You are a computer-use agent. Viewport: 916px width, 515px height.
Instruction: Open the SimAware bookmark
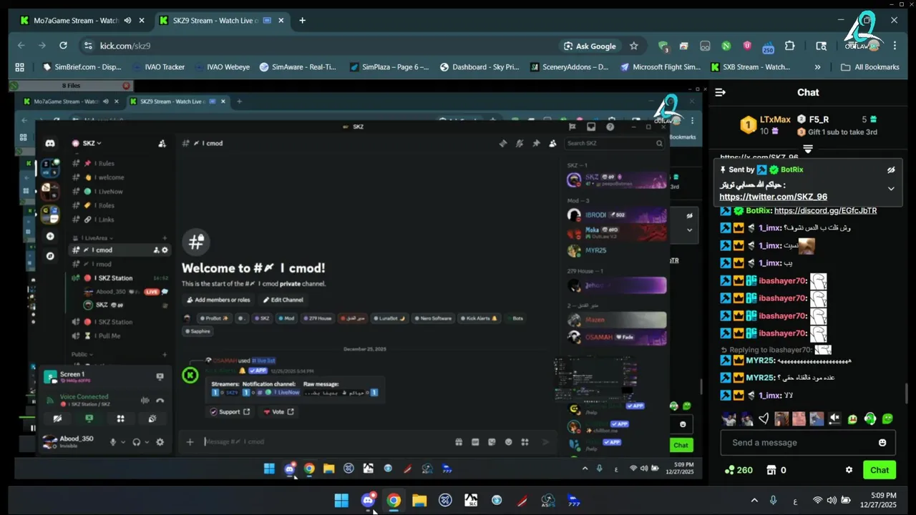coord(298,67)
